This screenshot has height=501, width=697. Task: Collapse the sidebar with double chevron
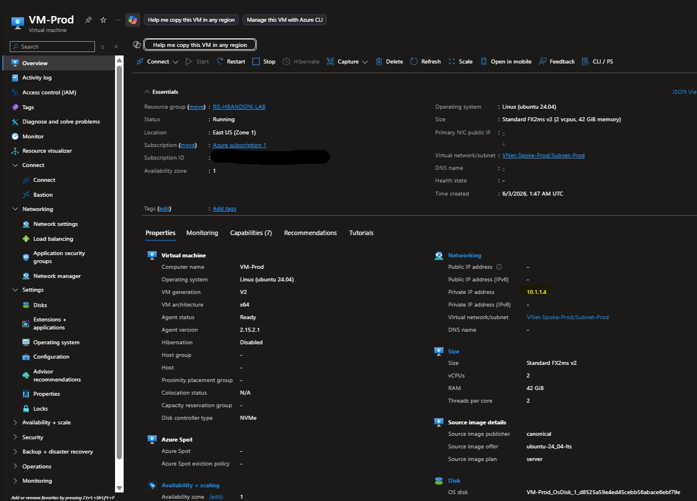pyautogui.click(x=116, y=47)
